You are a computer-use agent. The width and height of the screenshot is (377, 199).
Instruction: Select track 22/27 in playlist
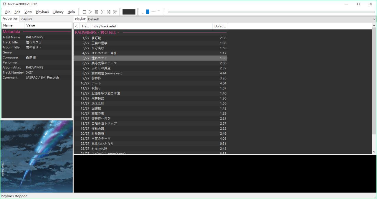[151, 143]
